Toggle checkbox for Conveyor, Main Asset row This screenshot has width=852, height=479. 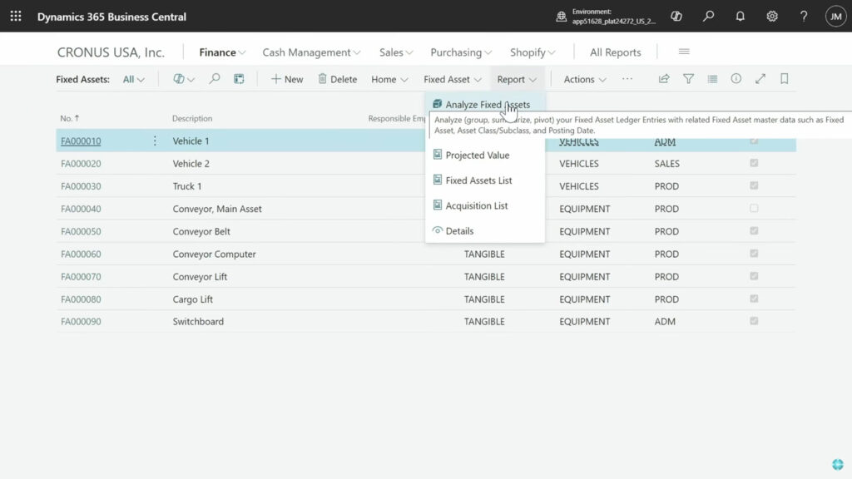click(x=754, y=208)
